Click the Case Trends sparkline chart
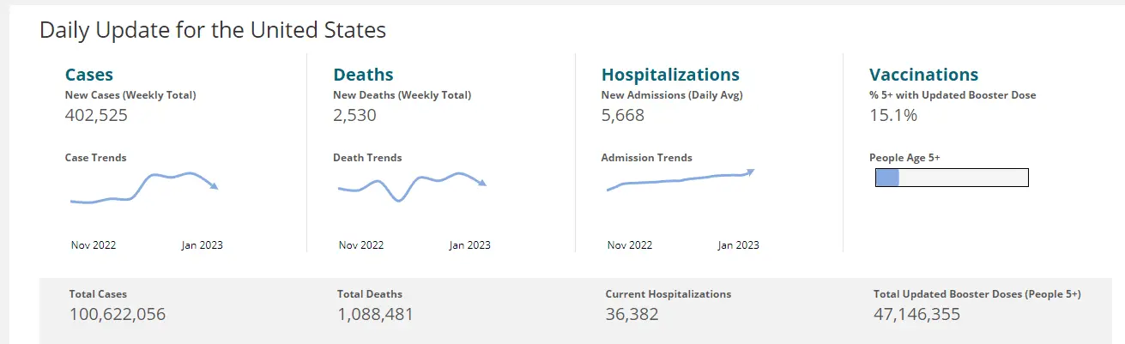 click(143, 189)
